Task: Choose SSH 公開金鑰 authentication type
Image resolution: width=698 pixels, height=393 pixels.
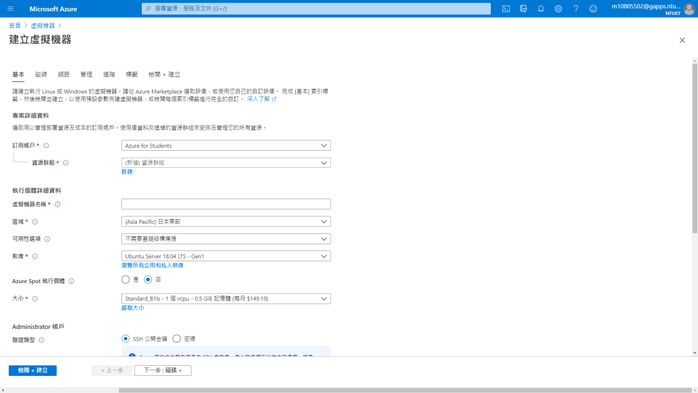Action: coord(125,338)
